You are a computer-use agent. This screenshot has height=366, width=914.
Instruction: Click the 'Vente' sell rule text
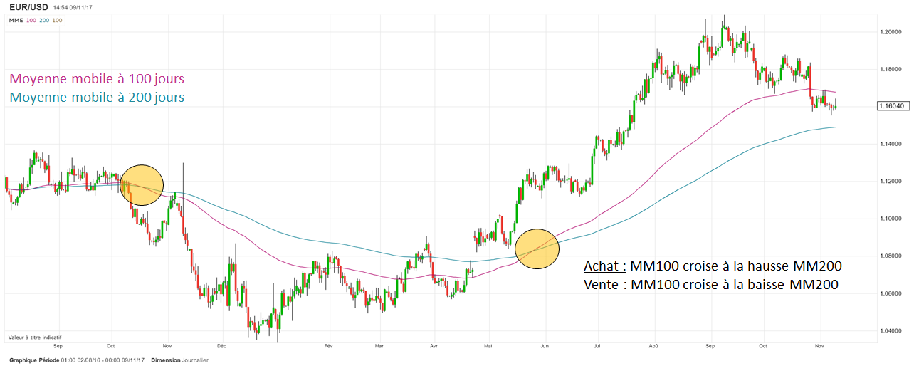(x=710, y=285)
